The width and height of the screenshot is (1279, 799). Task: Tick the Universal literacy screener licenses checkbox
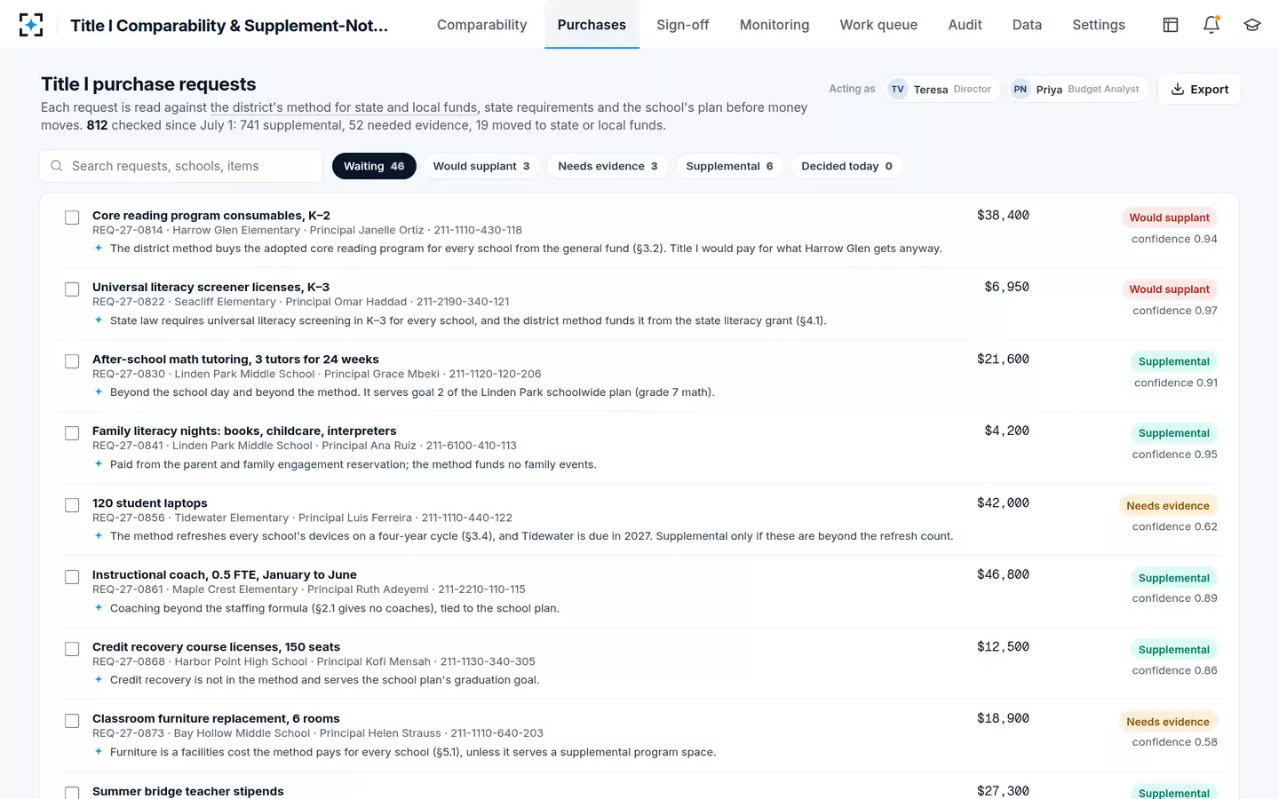pos(72,289)
